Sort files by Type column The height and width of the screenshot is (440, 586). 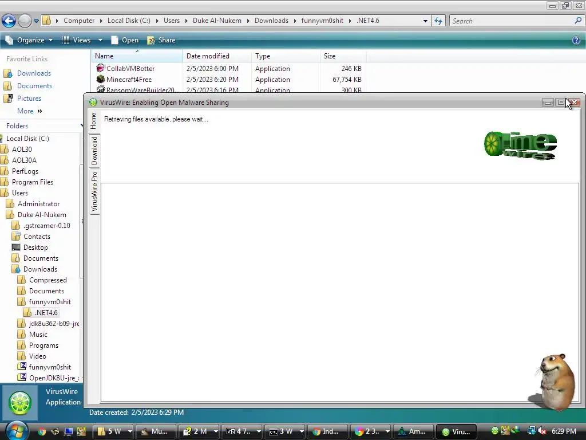pyautogui.click(x=286, y=56)
